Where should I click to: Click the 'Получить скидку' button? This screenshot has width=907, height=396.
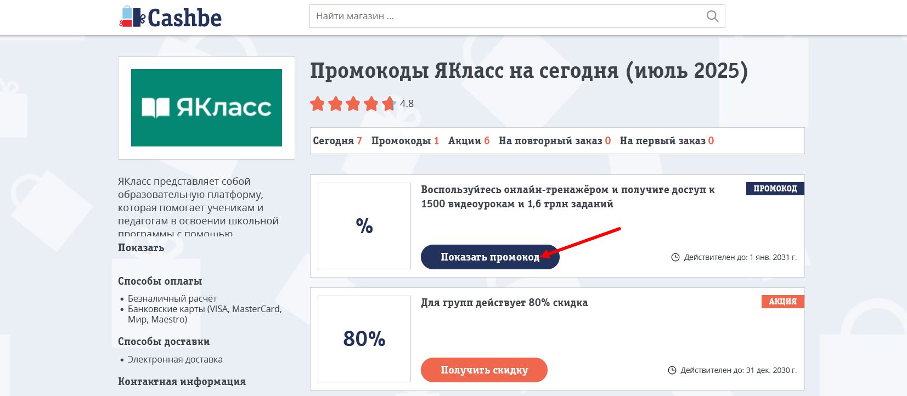click(484, 370)
